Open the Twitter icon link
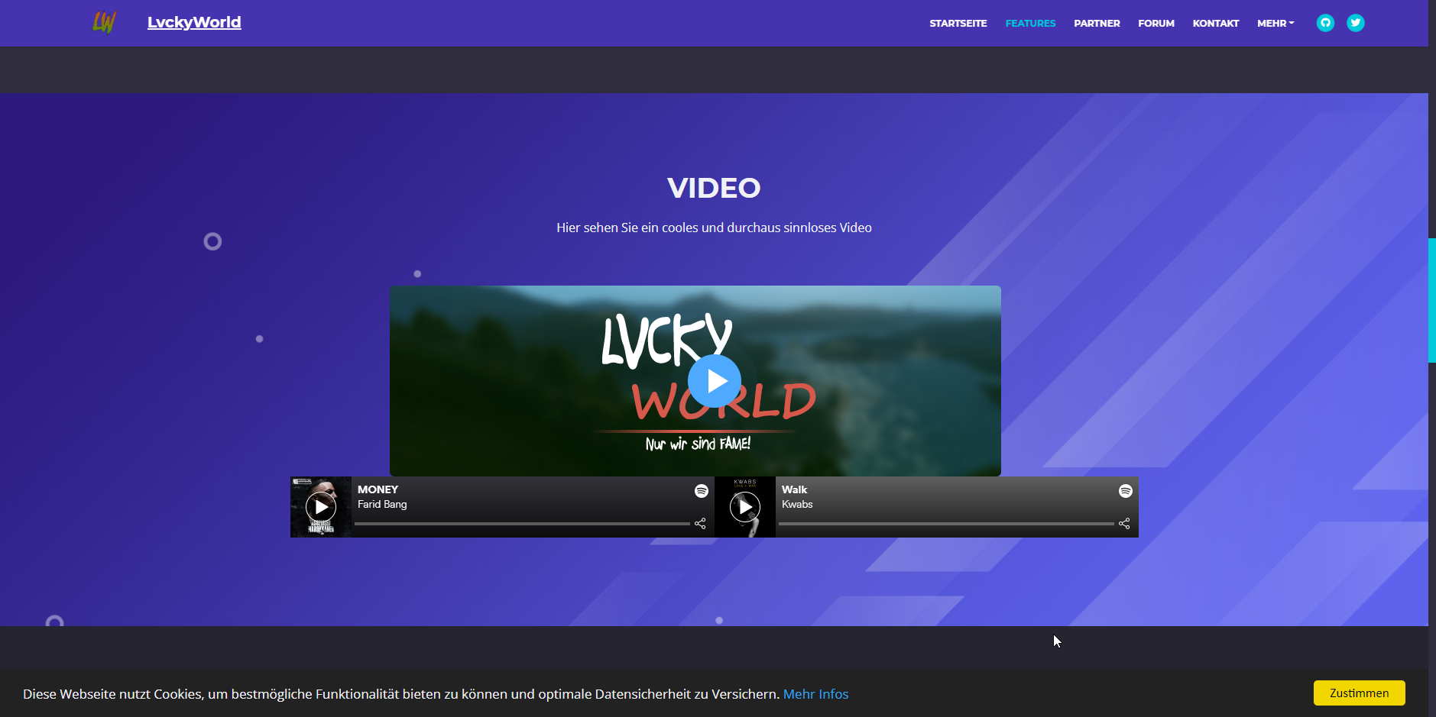The image size is (1436, 717). pyautogui.click(x=1355, y=23)
